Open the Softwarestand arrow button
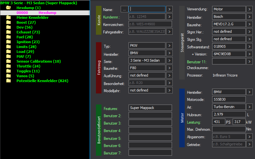The width and height of the screenshot is (255, 159). click(x=249, y=47)
